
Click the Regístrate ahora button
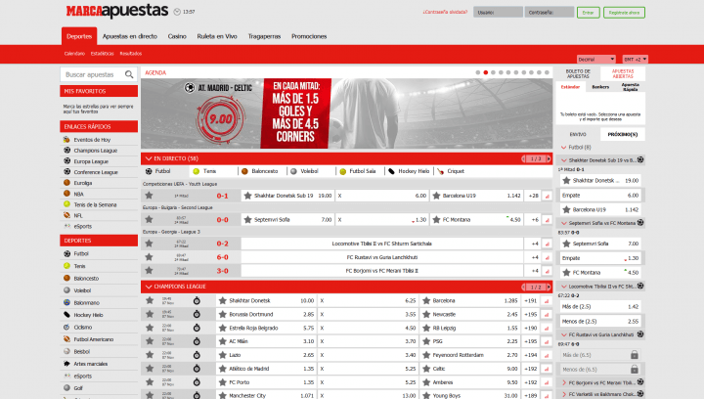(x=624, y=13)
